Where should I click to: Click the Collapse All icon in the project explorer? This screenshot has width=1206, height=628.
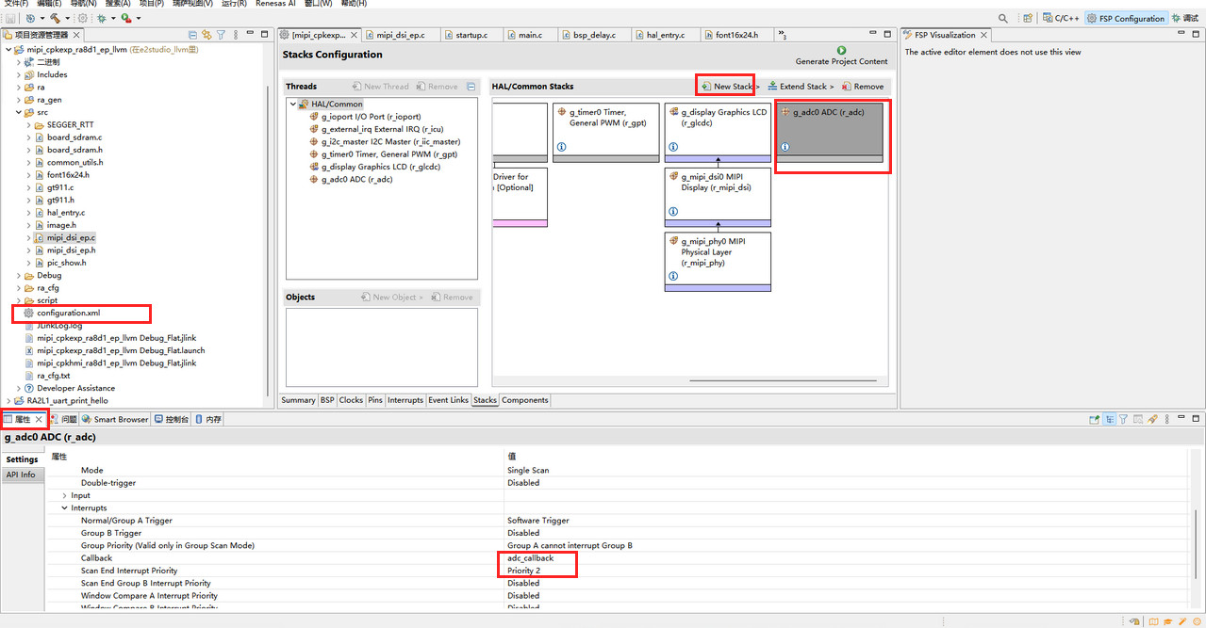193,35
